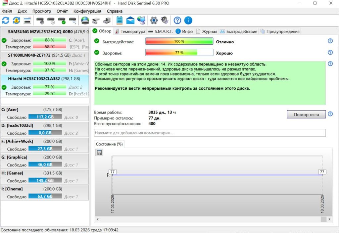Select the D: [hcs5c1032cl] partition

click(x=45, y=129)
